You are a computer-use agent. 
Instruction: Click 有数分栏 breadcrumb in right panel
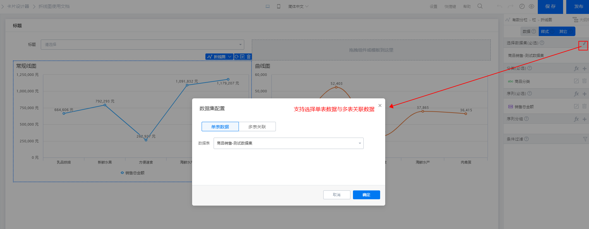click(x=519, y=20)
